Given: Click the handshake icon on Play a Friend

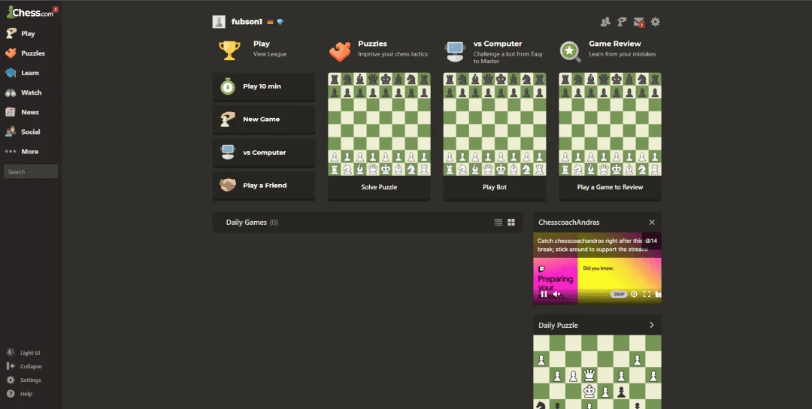Looking at the screenshot, I should (x=228, y=186).
